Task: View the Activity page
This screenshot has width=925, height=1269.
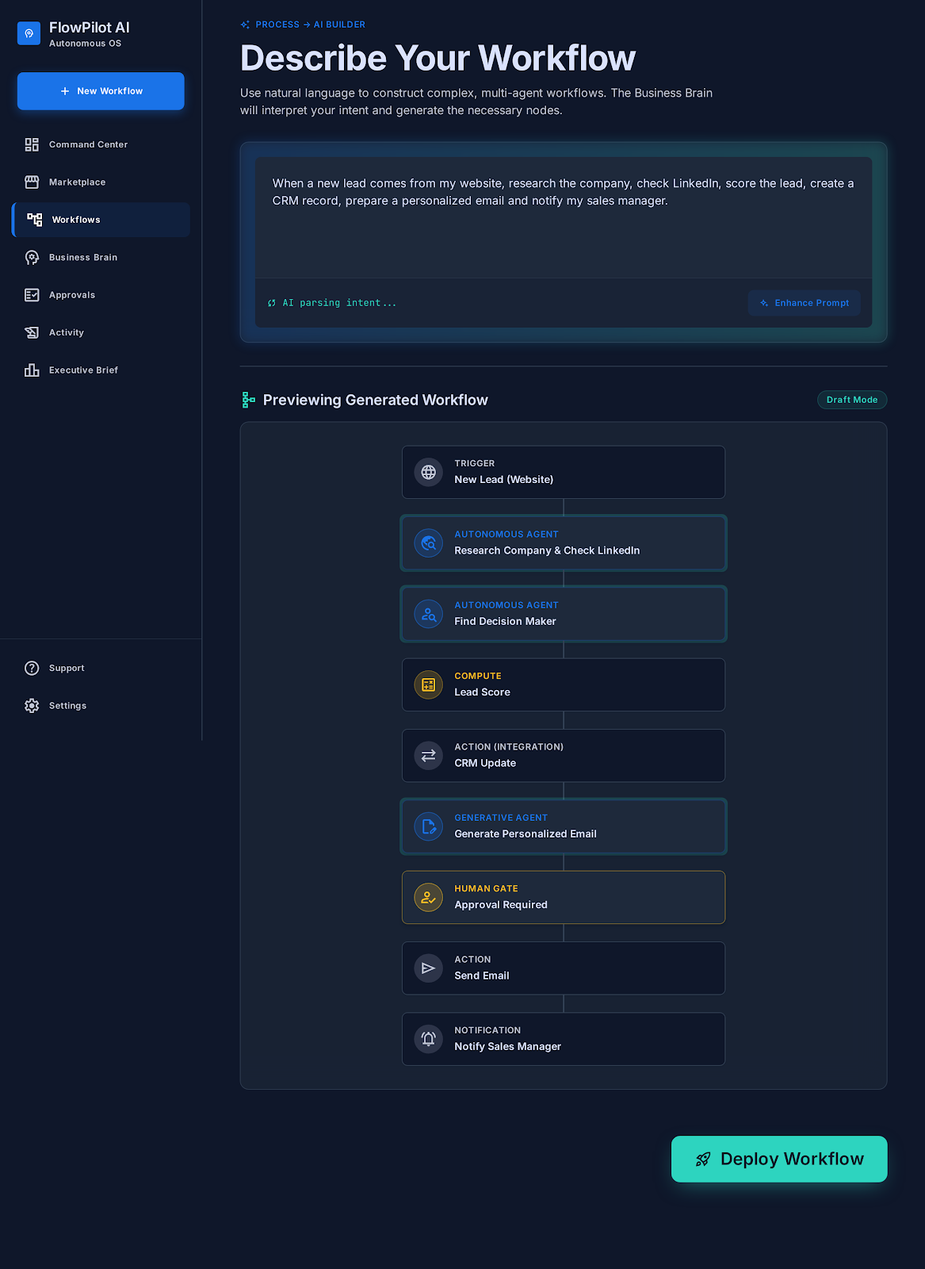Action: click(x=101, y=332)
